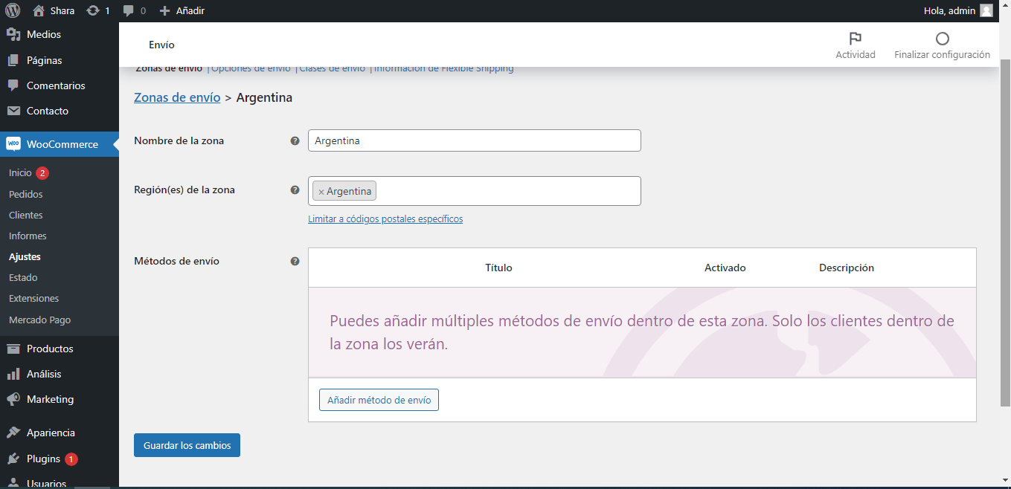Click the Actividad flag icon
The image size is (1011, 489).
(x=855, y=39)
